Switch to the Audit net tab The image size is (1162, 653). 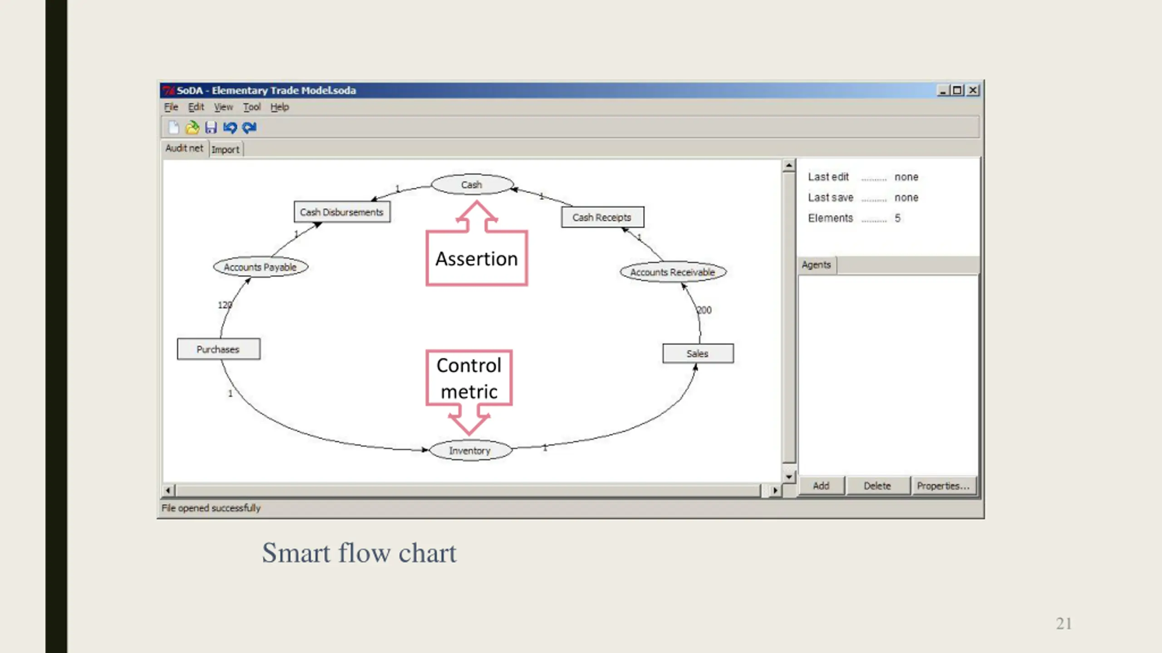pos(184,148)
